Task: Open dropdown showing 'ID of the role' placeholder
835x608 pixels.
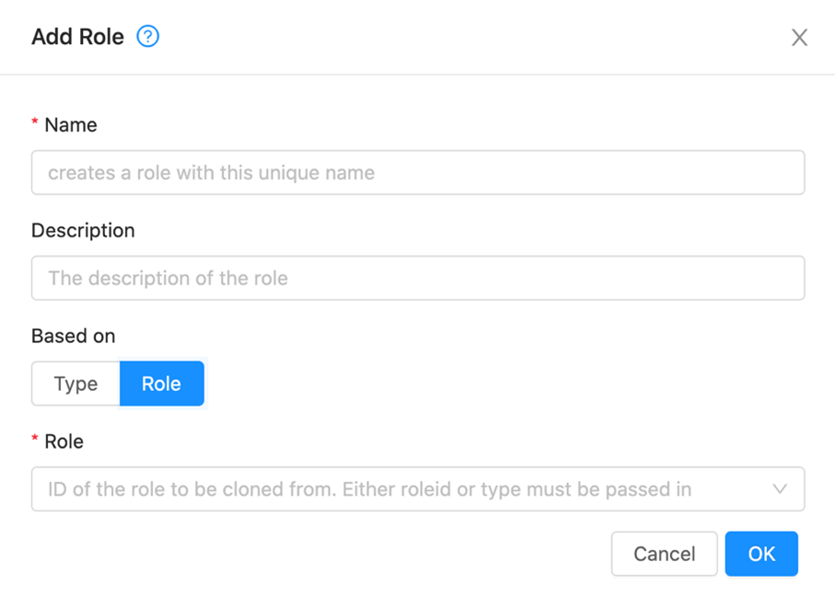Action: click(x=418, y=488)
